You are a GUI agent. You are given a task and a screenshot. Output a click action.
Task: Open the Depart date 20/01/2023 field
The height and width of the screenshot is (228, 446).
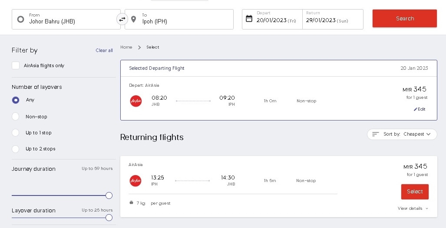coord(272,20)
